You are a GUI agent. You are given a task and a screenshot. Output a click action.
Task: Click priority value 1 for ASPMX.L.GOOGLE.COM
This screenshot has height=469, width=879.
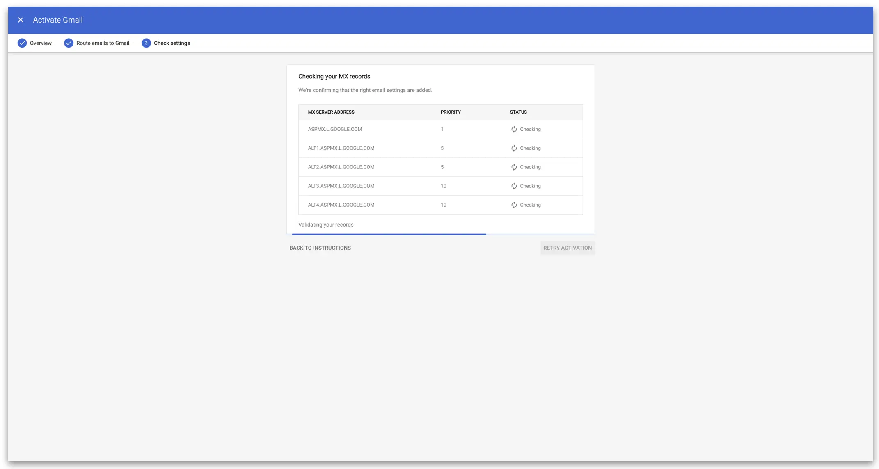pos(442,129)
